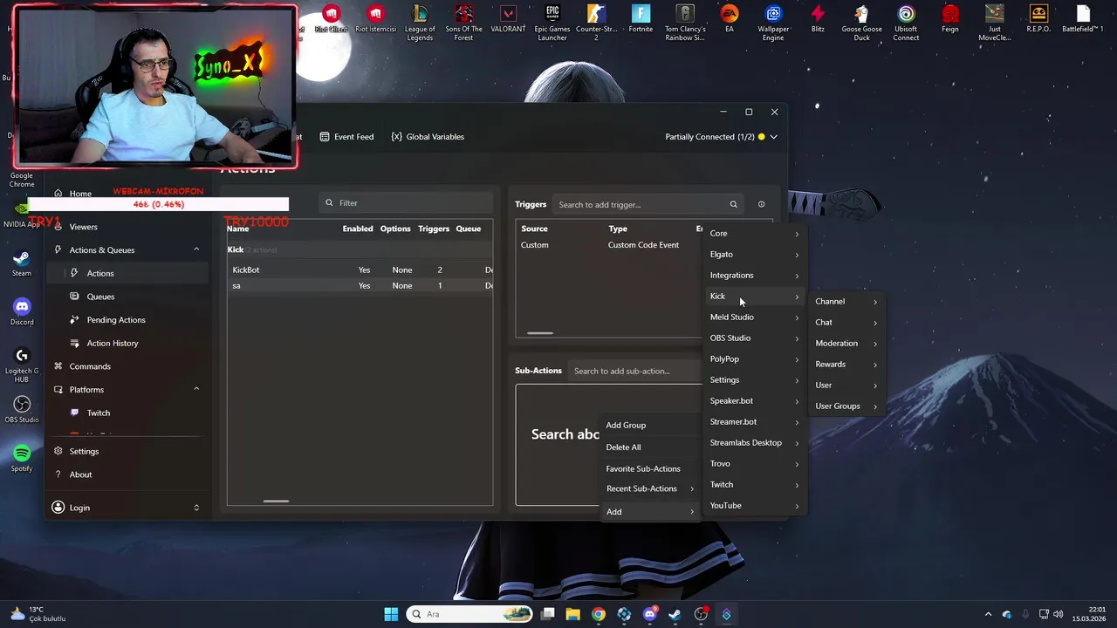The image size is (1117, 628).
Task: Launch Fortnite desktop shortcut
Action: (x=641, y=19)
